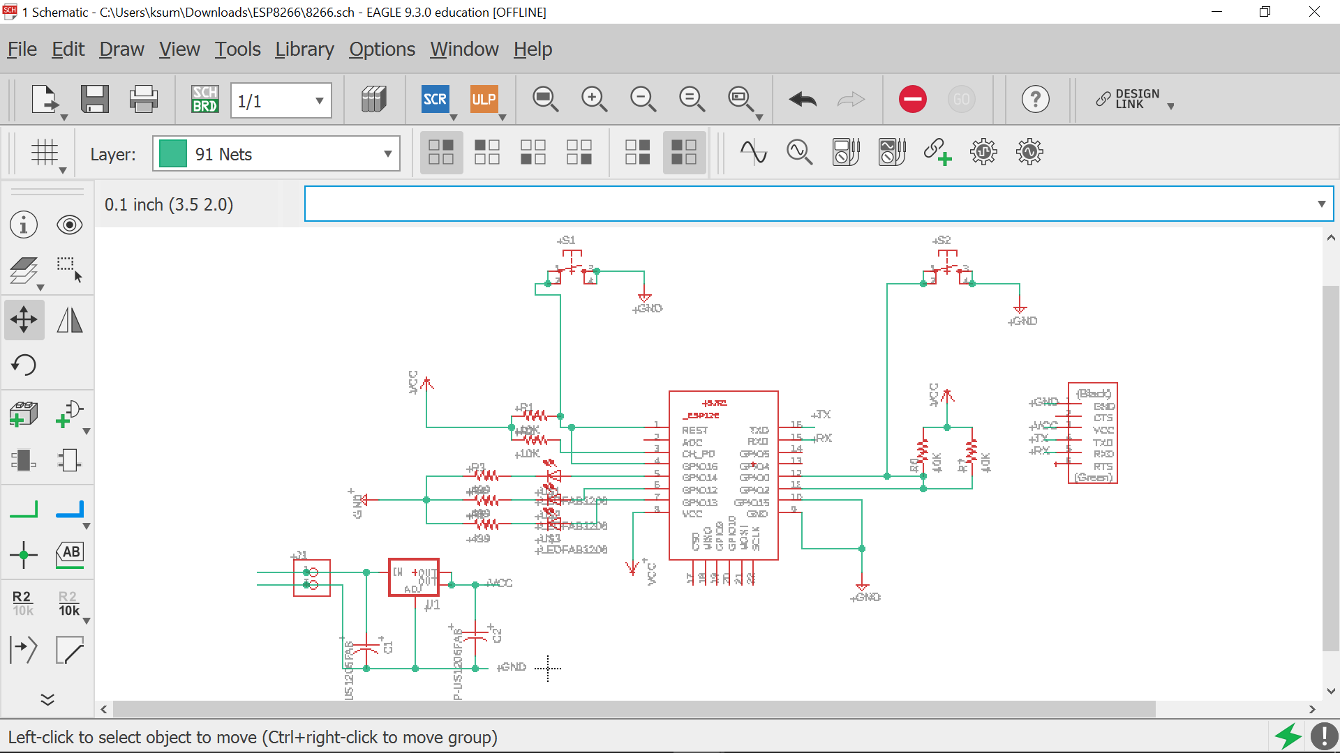
Task: Click the Stop command red icon
Action: click(912, 100)
